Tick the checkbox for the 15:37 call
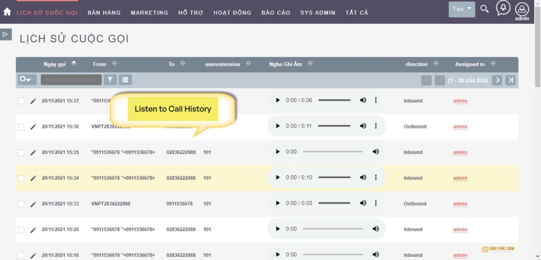 click(21, 101)
